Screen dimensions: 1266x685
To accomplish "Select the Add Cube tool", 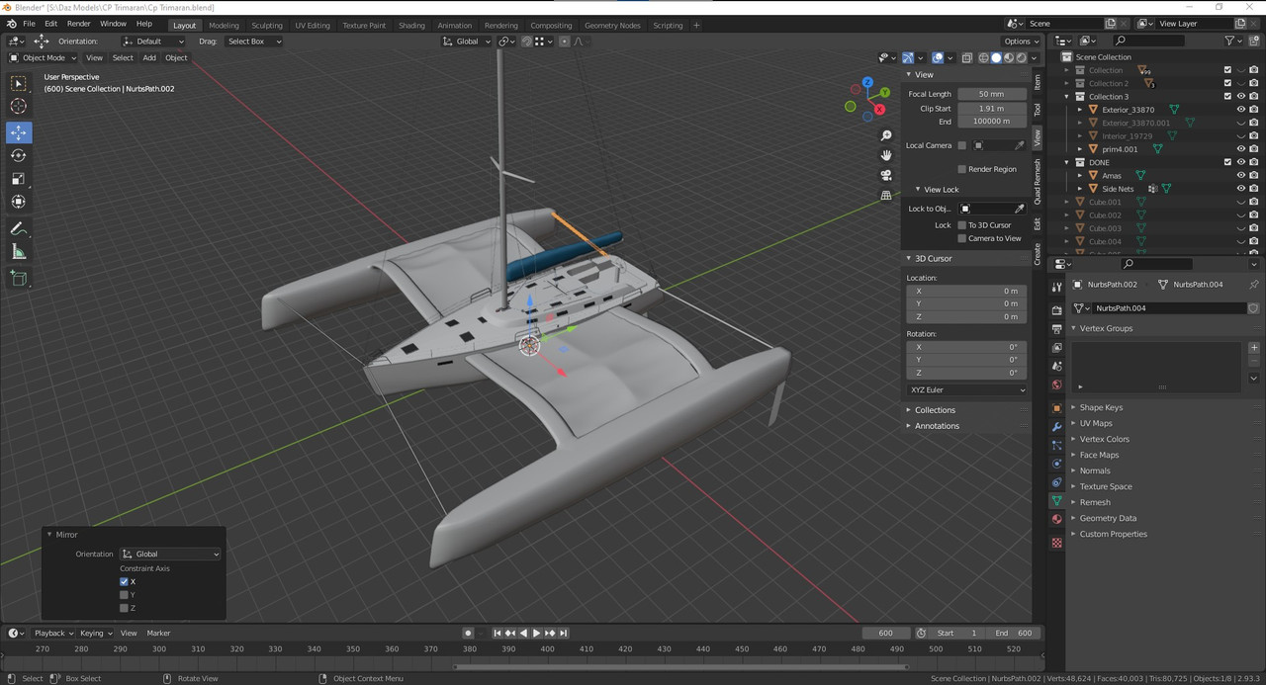I will coord(19,279).
